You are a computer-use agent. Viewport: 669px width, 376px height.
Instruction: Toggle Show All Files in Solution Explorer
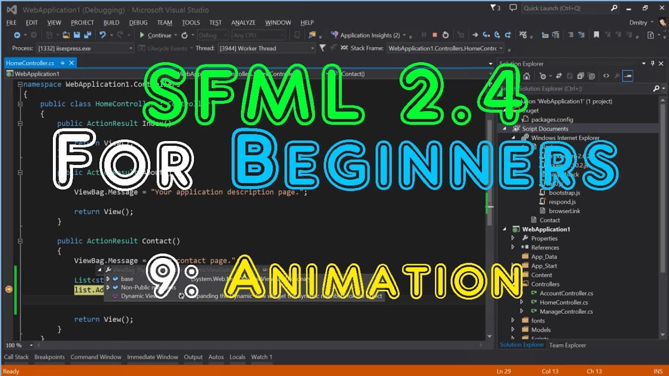(591, 76)
